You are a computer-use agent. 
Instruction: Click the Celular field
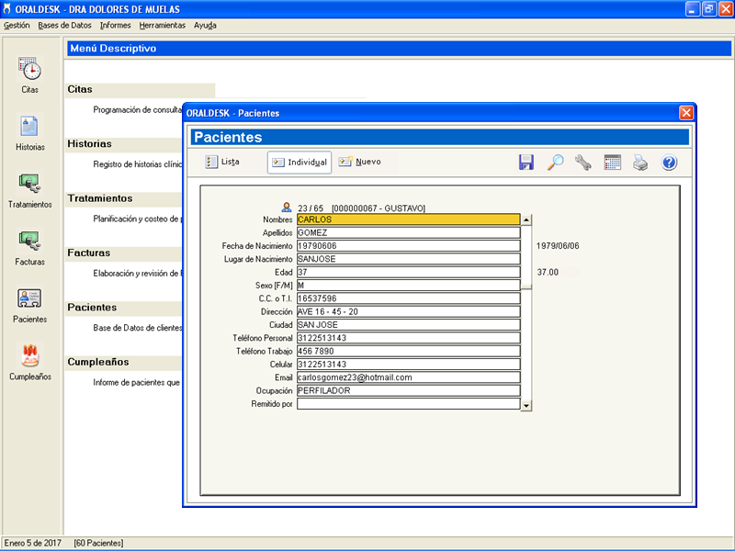(408, 364)
